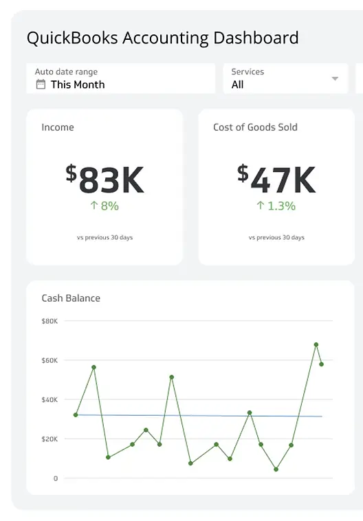Click the $40K axis label
This screenshot has width=363, height=521.
(x=49, y=399)
